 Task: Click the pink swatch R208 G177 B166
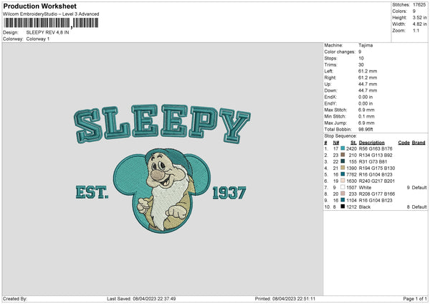[x=343, y=194]
